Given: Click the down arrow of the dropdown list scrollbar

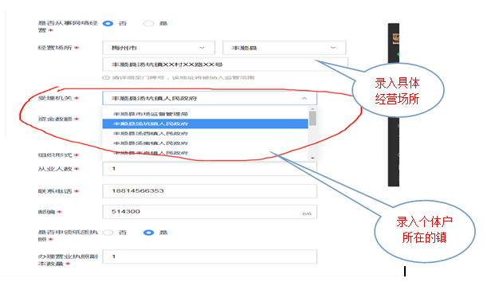Looking at the screenshot, I should click(312, 158).
